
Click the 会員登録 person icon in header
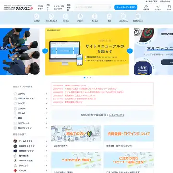coord(146,6)
